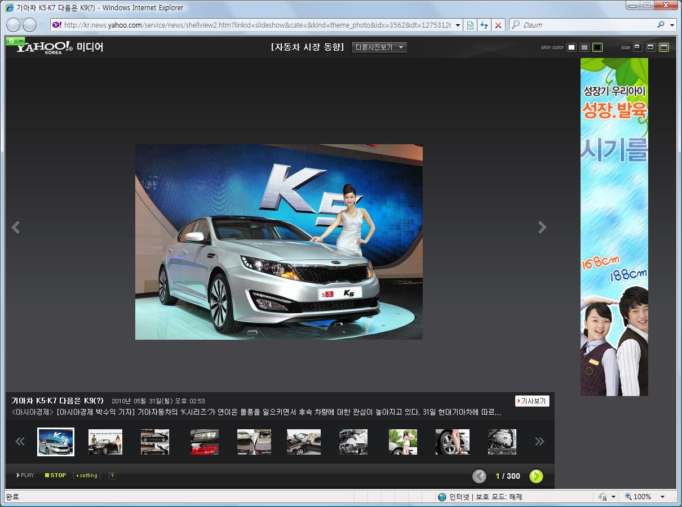The width and height of the screenshot is (682, 507).
Task: Click the 자동차 시장 동향 theme title
Action: 307,47
